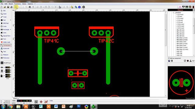Image resolution: width=195 pixels, height=109 pixels.
Task: Click the crossed-out link icon in status bar
Action: coord(46,102)
